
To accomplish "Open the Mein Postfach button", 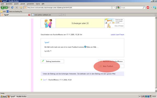I will click(111, 66).
